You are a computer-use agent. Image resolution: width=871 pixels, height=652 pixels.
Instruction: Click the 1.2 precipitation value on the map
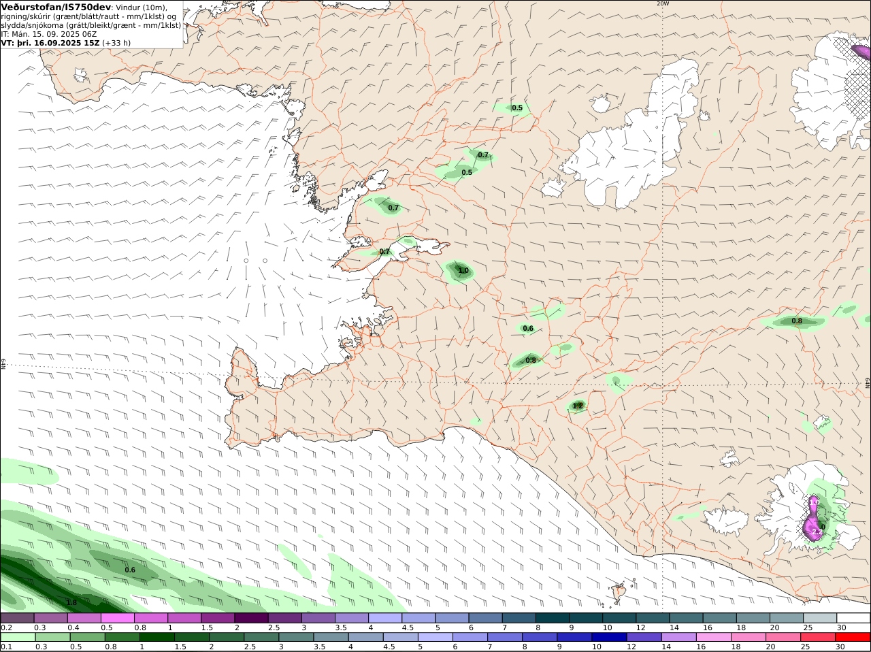click(x=578, y=406)
